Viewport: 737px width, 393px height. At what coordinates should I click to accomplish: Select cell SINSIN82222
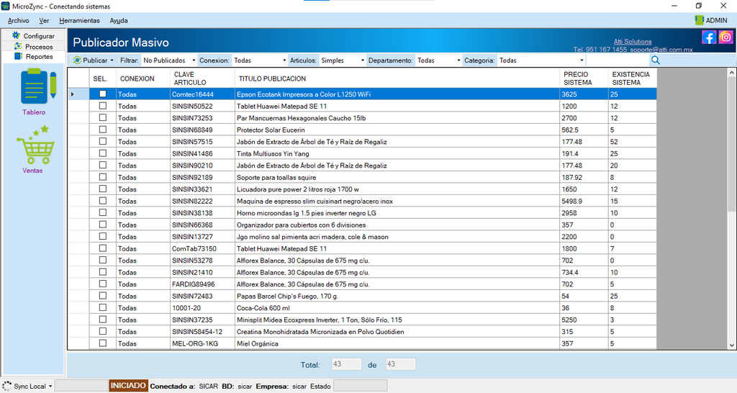202,202
